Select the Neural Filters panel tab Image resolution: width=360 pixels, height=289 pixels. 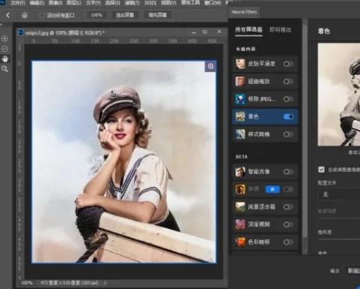pyautogui.click(x=244, y=12)
